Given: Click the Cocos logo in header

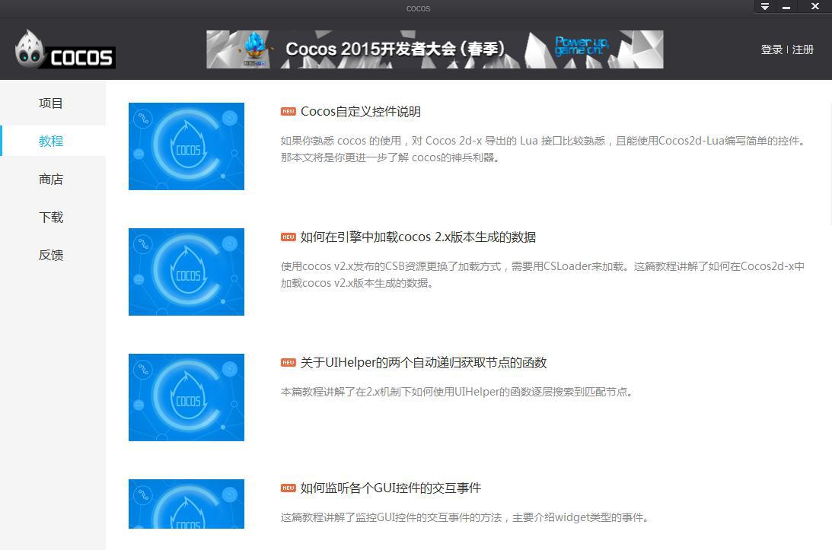Looking at the screenshot, I should point(65,49).
